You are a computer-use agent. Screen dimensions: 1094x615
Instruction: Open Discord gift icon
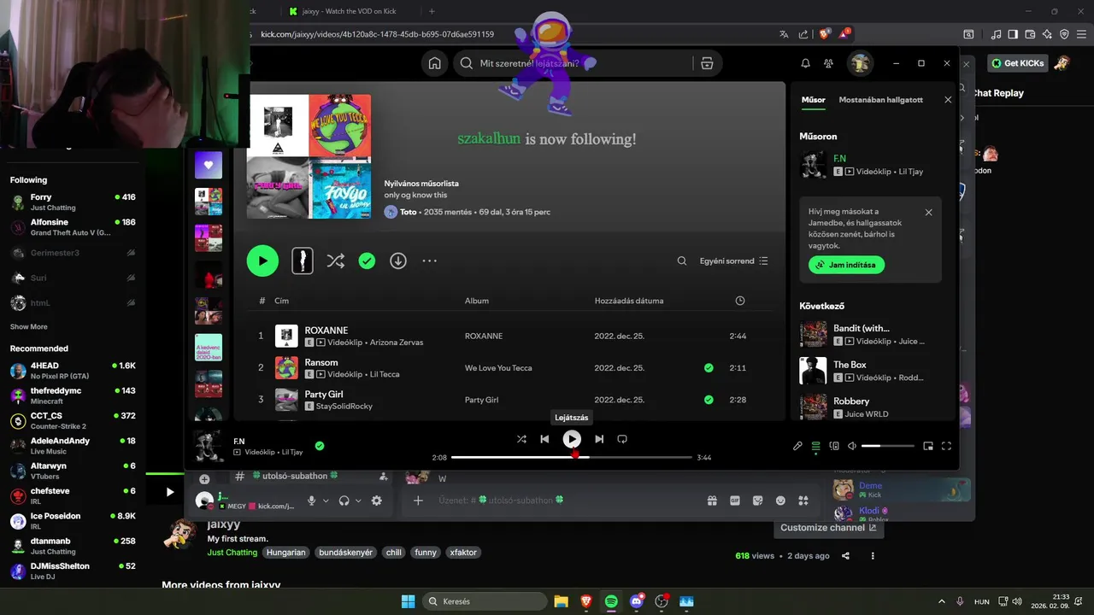[712, 501]
